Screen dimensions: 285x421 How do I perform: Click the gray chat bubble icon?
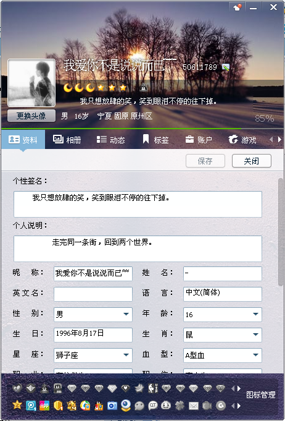pyautogui.click(x=139, y=406)
